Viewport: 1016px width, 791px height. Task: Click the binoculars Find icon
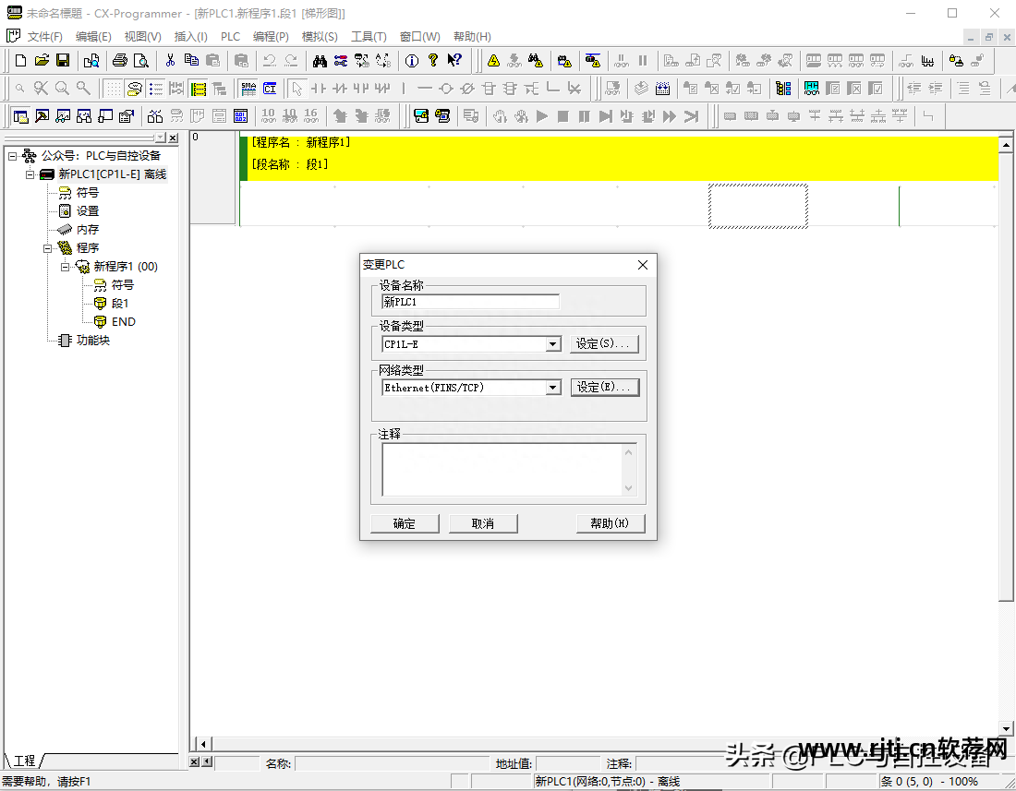tap(320, 61)
